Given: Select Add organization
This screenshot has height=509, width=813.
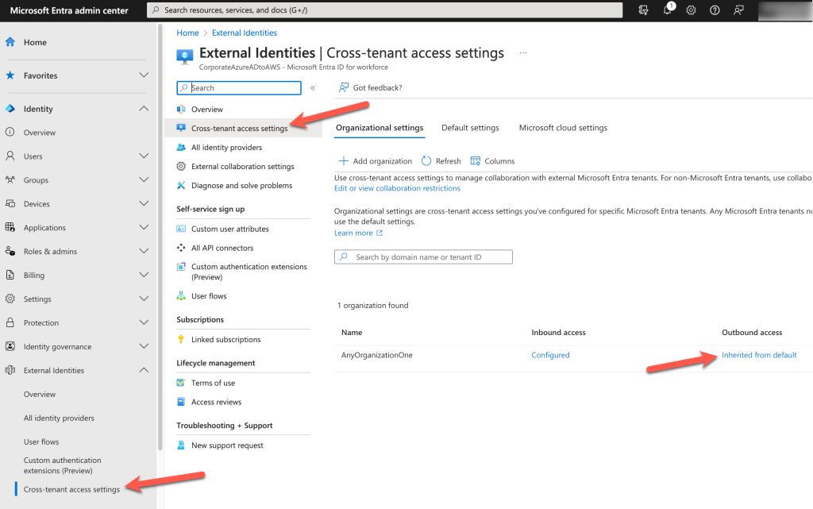Looking at the screenshot, I should tap(374, 160).
